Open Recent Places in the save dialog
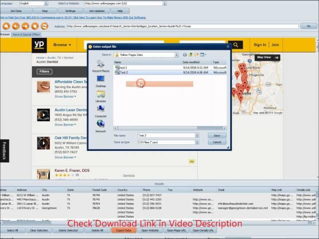The width and height of the screenshot is (319, 239). 101,66
